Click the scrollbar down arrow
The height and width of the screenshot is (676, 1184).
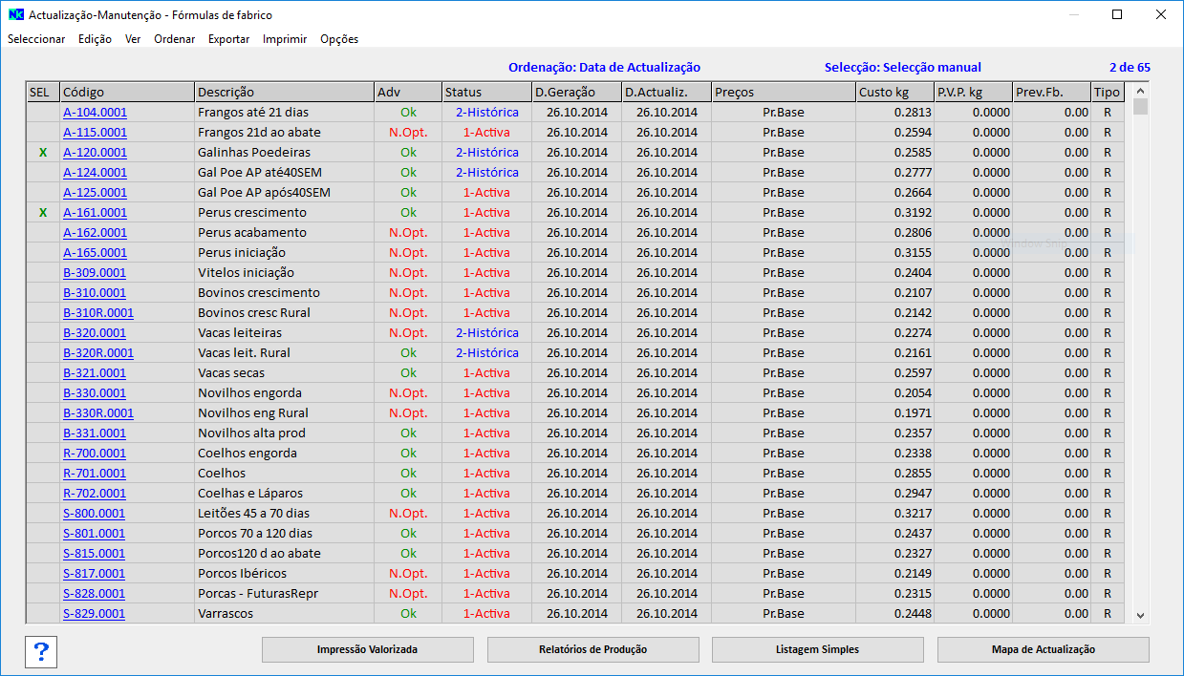pyautogui.click(x=1140, y=616)
